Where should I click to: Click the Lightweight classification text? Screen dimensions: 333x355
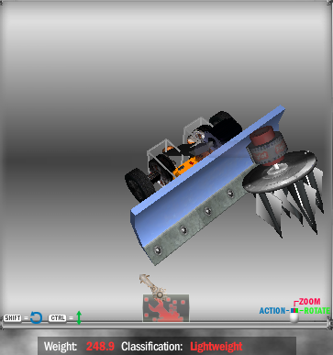pos(216,347)
